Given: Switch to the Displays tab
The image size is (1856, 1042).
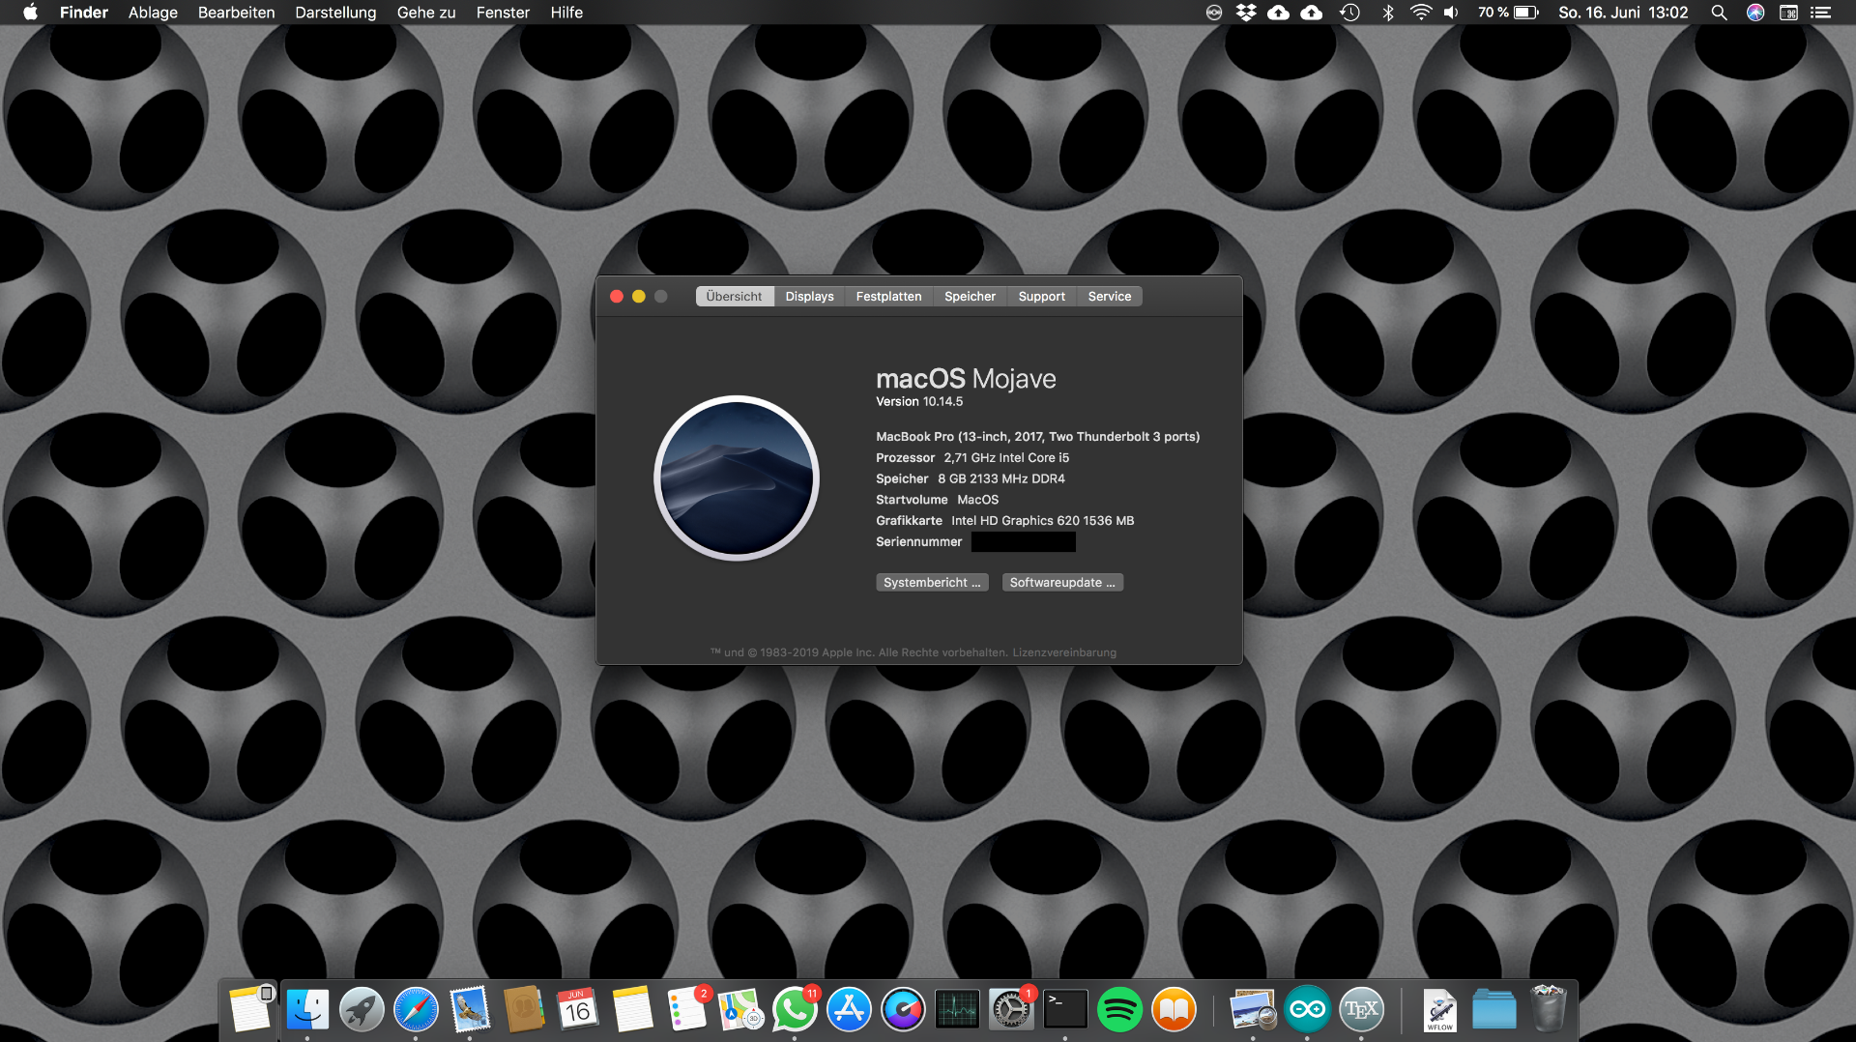Looking at the screenshot, I should point(809,297).
